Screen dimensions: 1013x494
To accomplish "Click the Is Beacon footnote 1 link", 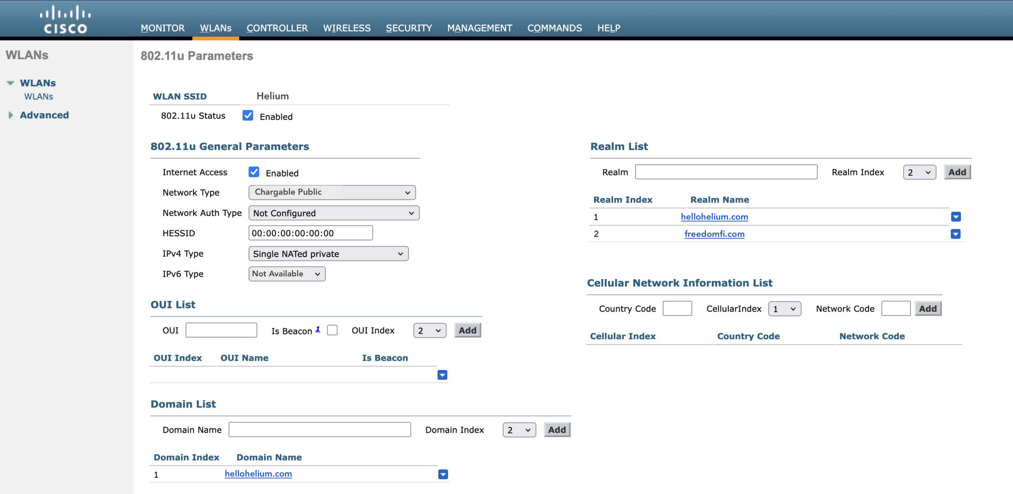I will 317,329.
